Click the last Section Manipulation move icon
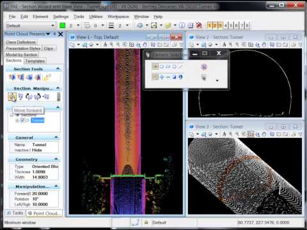 46,97
